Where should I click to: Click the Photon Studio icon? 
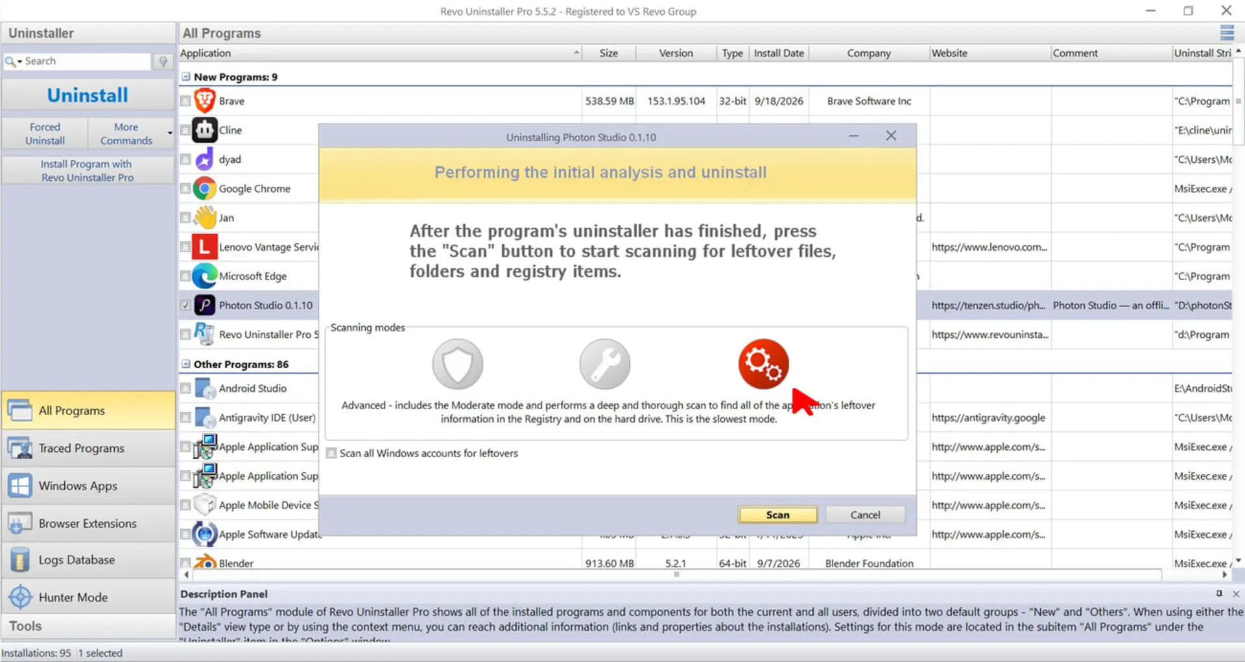point(204,305)
